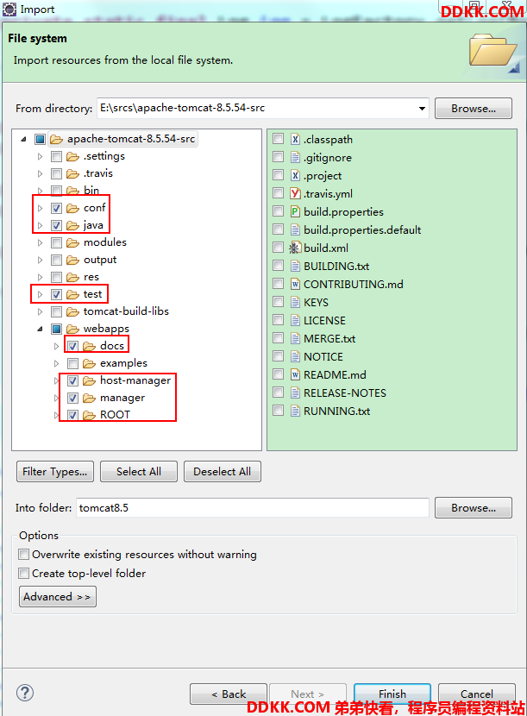Select the build.properties.default file name
The height and width of the screenshot is (716, 527).
point(362,229)
